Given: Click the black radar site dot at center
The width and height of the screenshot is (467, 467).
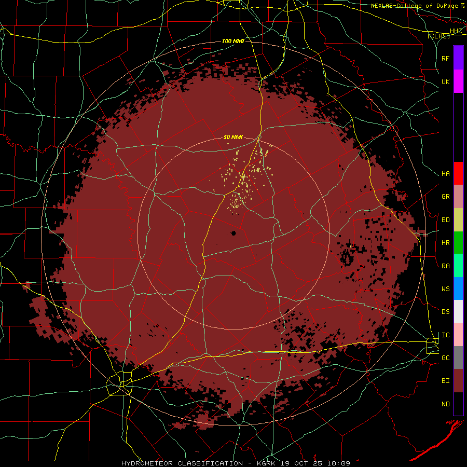Looking at the screenshot, I should click(x=233, y=233).
